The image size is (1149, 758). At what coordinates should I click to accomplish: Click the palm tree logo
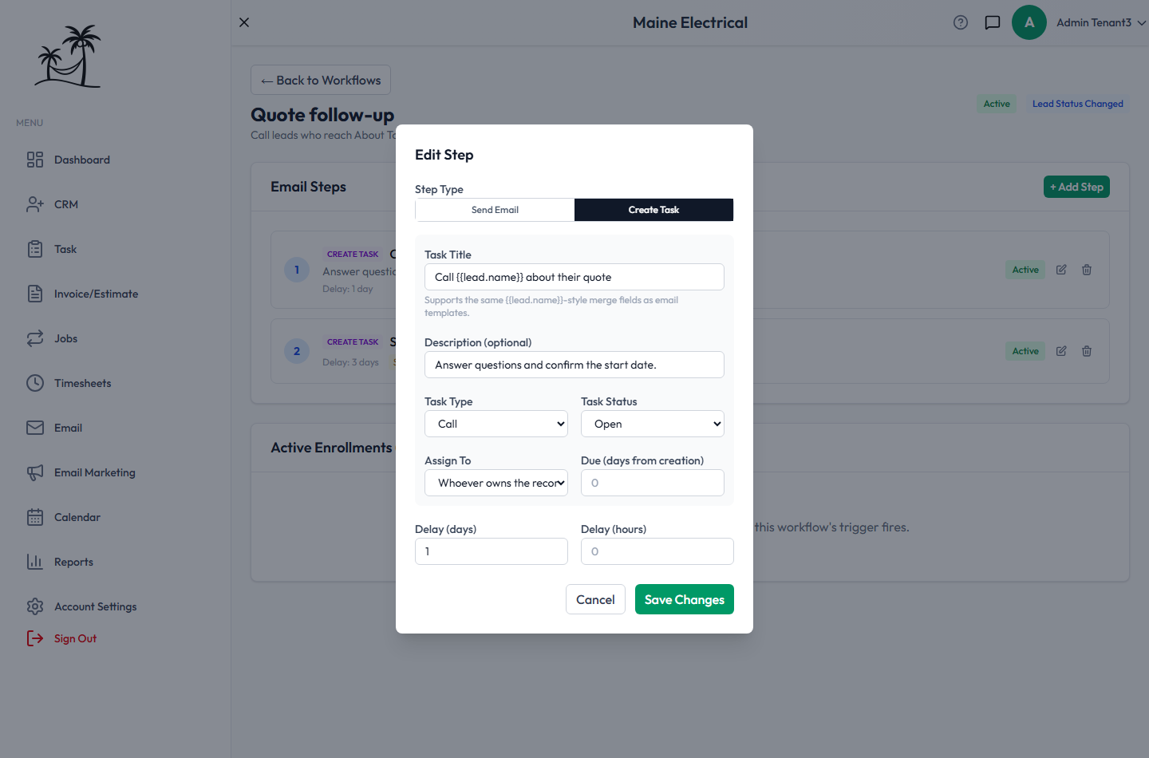tap(68, 56)
